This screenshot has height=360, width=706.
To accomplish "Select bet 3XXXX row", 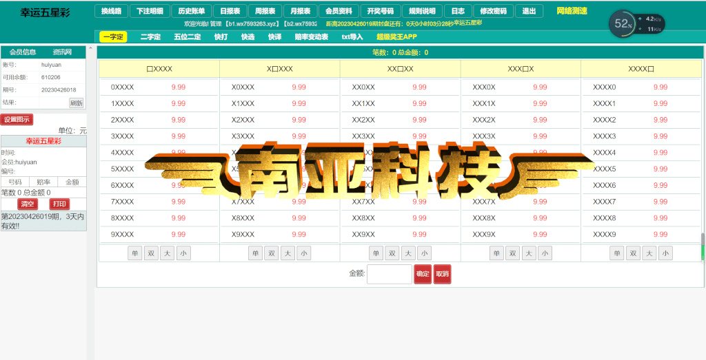I will [159, 136].
